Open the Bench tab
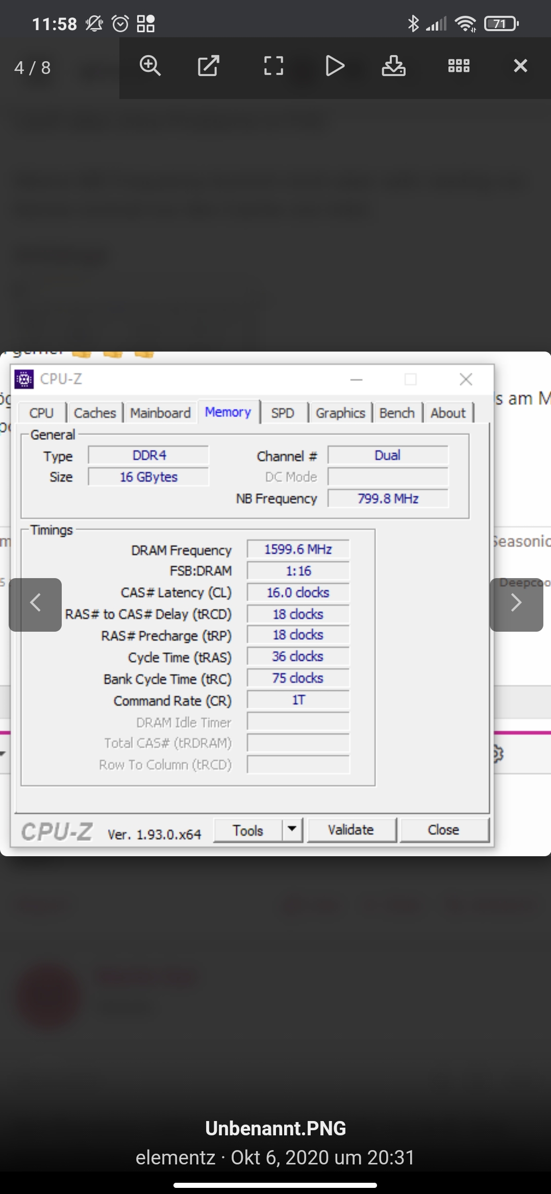The width and height of the screenshot is (551, 1194). coord(397,413)
